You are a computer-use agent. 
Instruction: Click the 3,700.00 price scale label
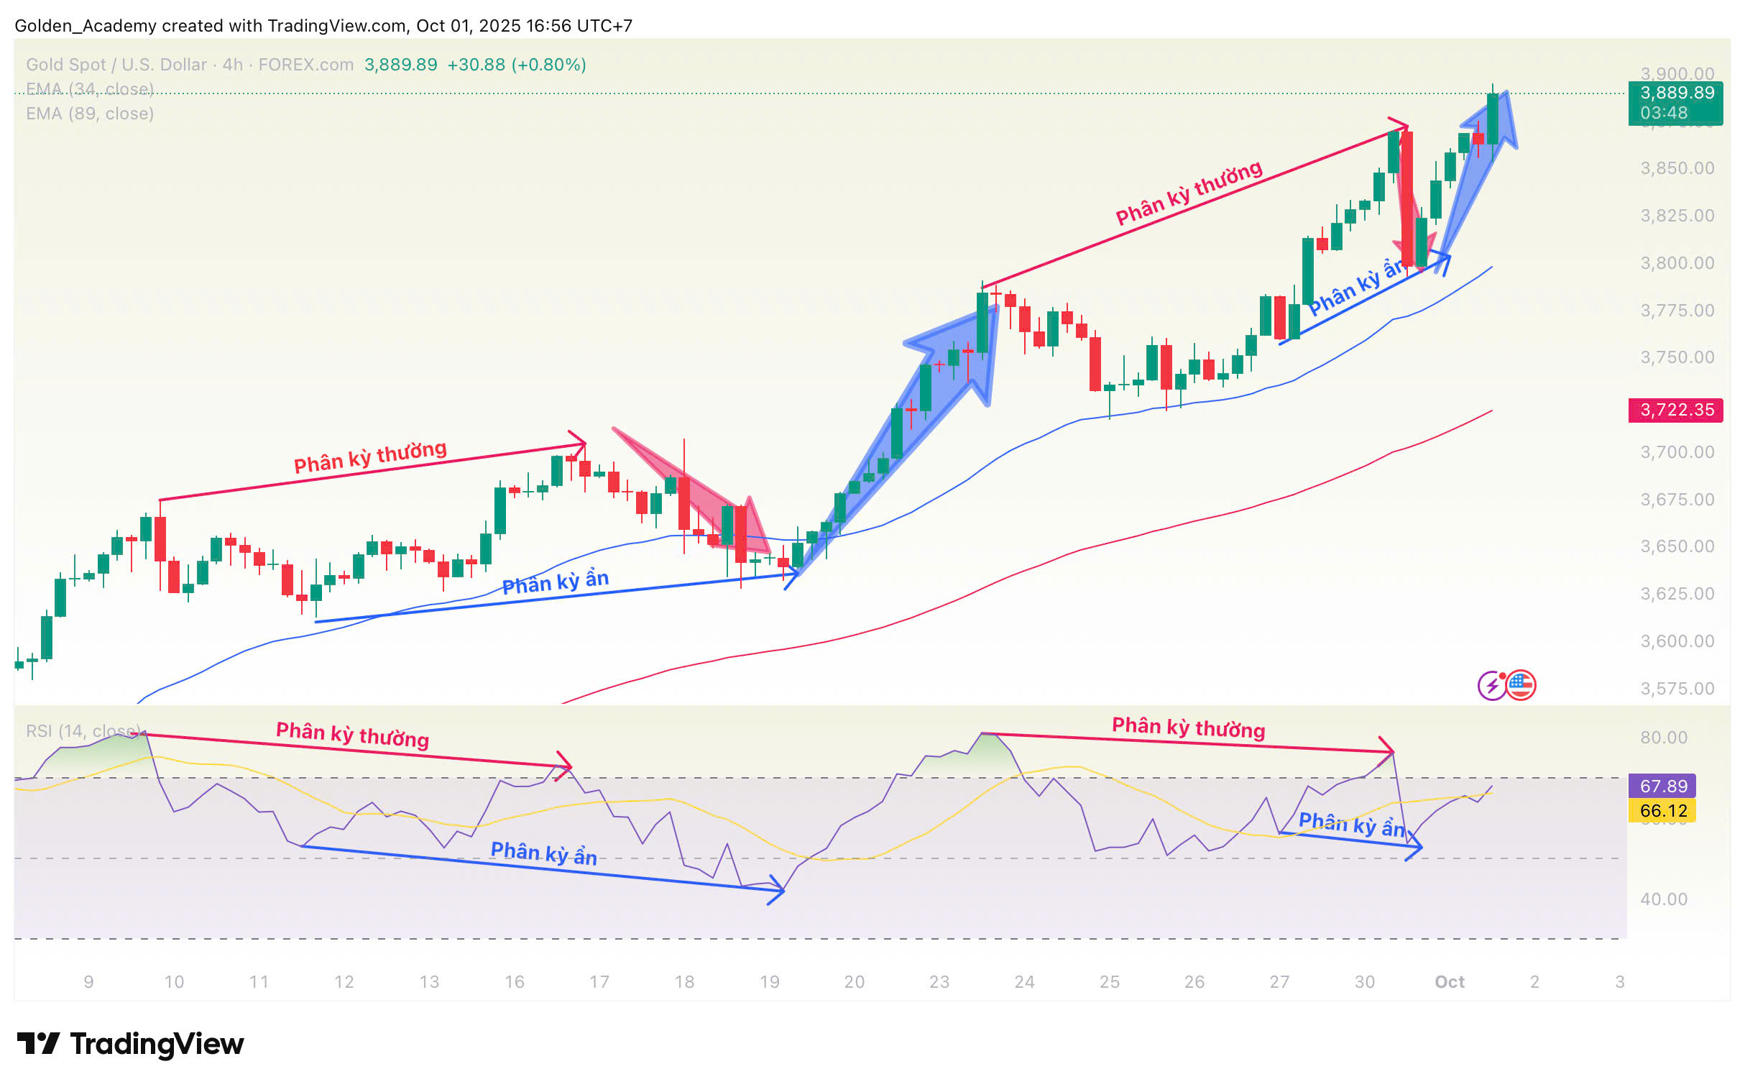click(1677, 451)
